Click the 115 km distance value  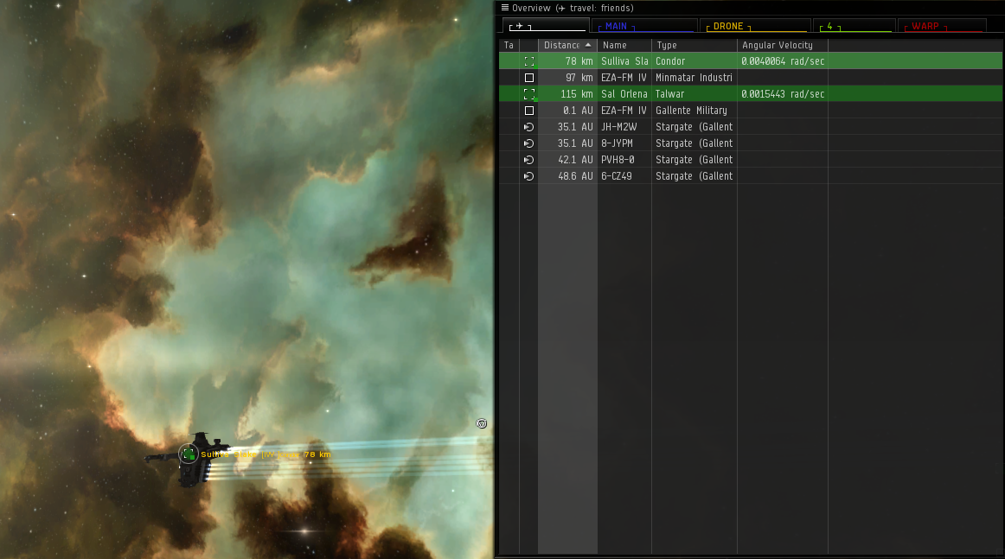tap(577, 94)
